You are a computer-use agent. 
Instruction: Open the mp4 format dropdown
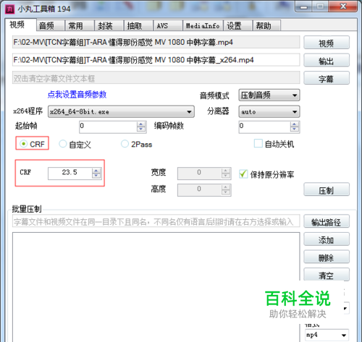coord(327,335)
